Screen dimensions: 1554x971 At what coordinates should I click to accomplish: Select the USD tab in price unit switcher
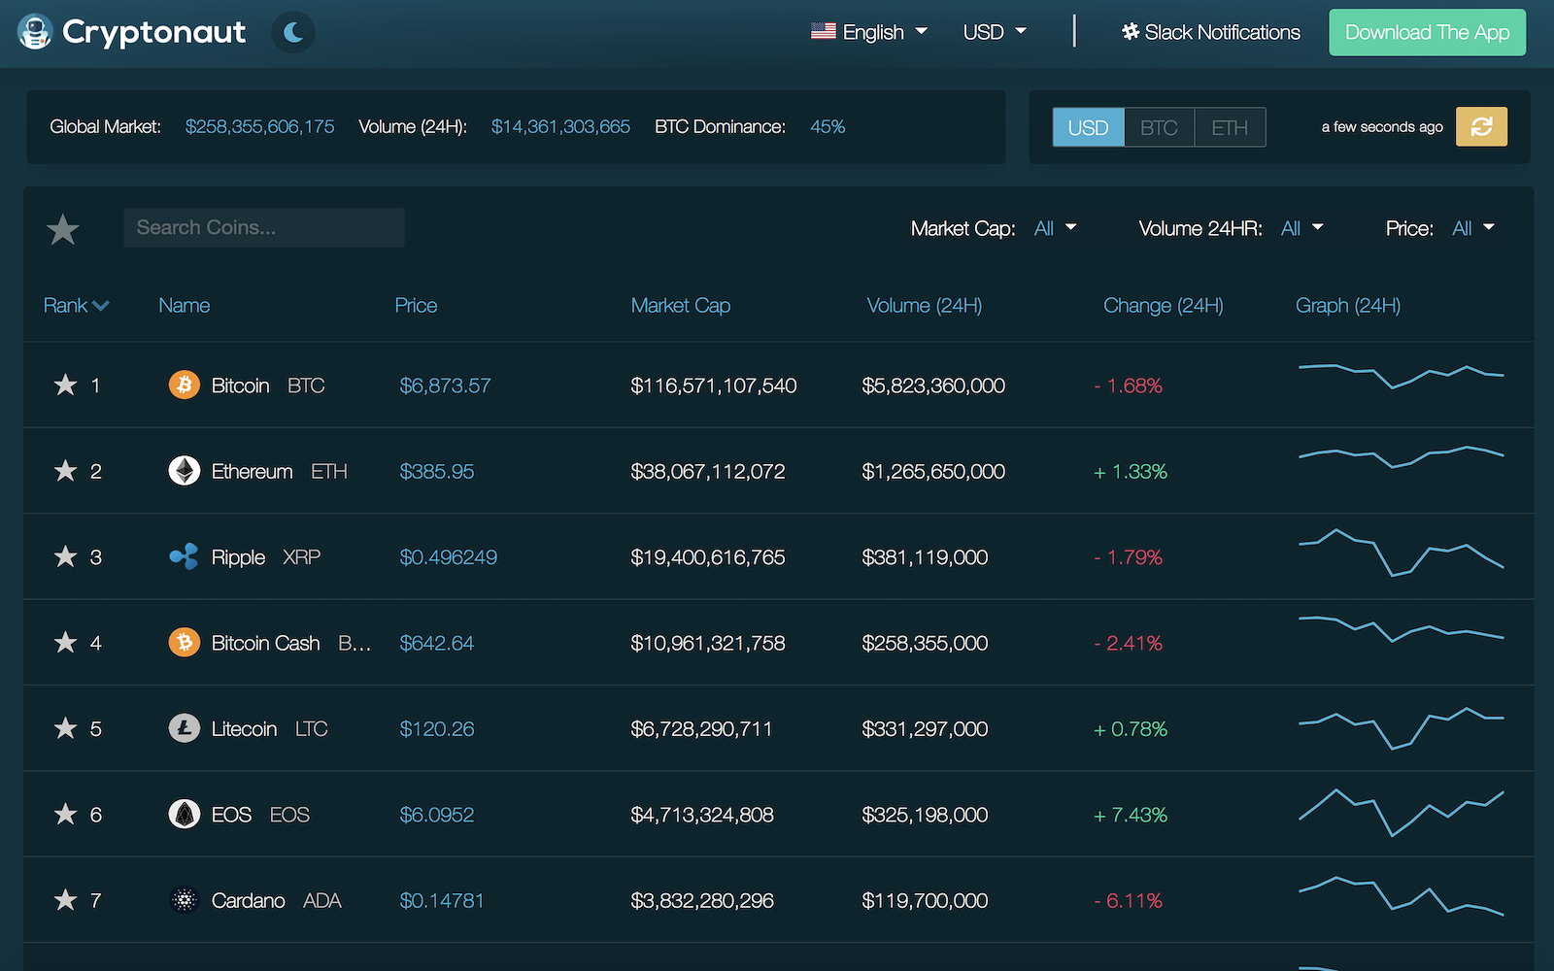(x=1088, y=127)
